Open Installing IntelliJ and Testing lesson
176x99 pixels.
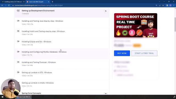43,31
